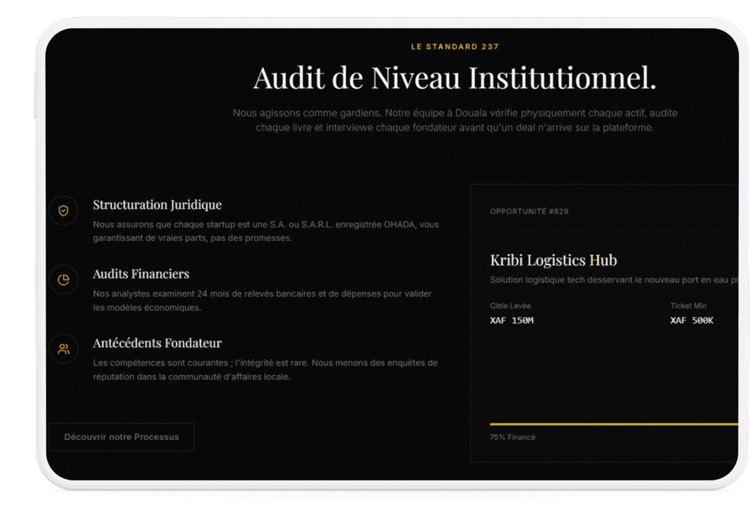The width and height of the screenshot is (750, 518).
Task: Click the pie chart icon for Audits Financiers
Action: pyautogui.click(x=63, y=280)
